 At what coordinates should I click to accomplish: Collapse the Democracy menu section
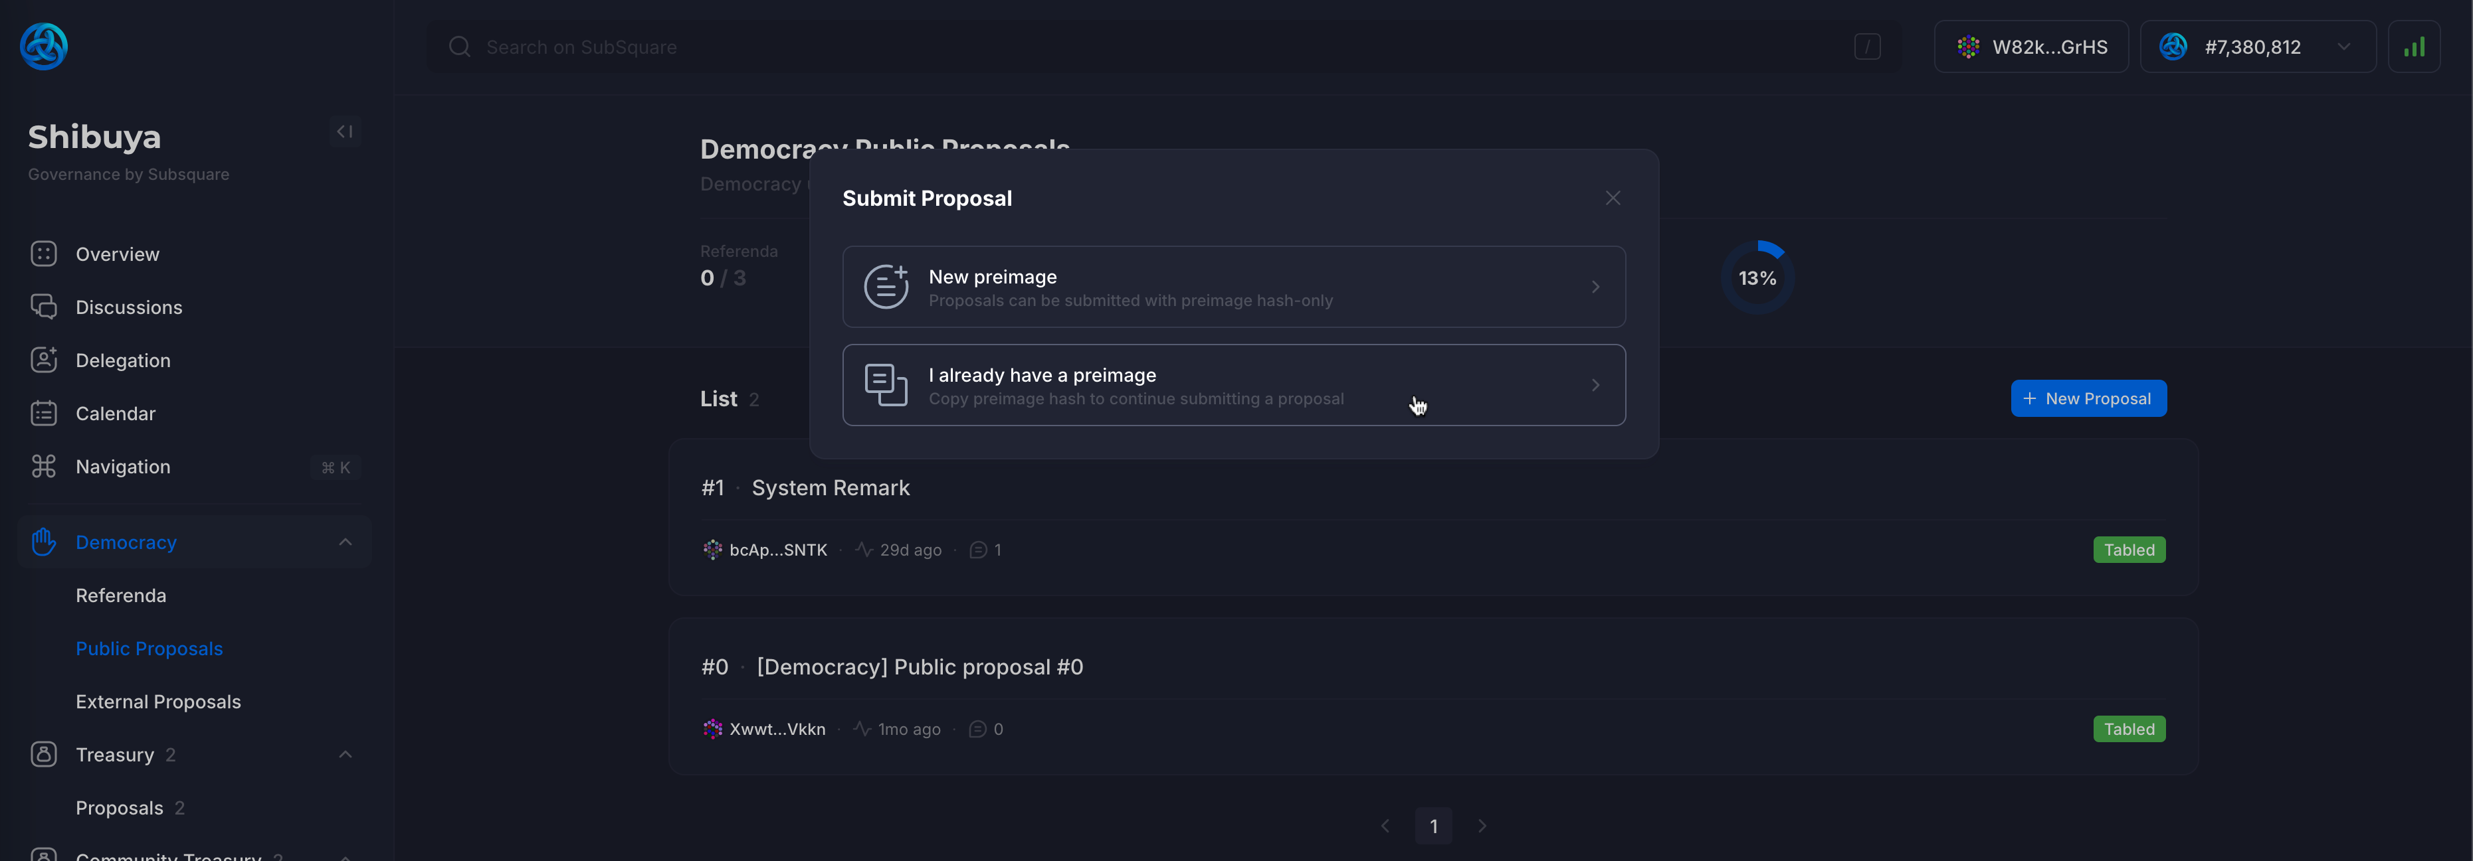[x=345, y=542]
